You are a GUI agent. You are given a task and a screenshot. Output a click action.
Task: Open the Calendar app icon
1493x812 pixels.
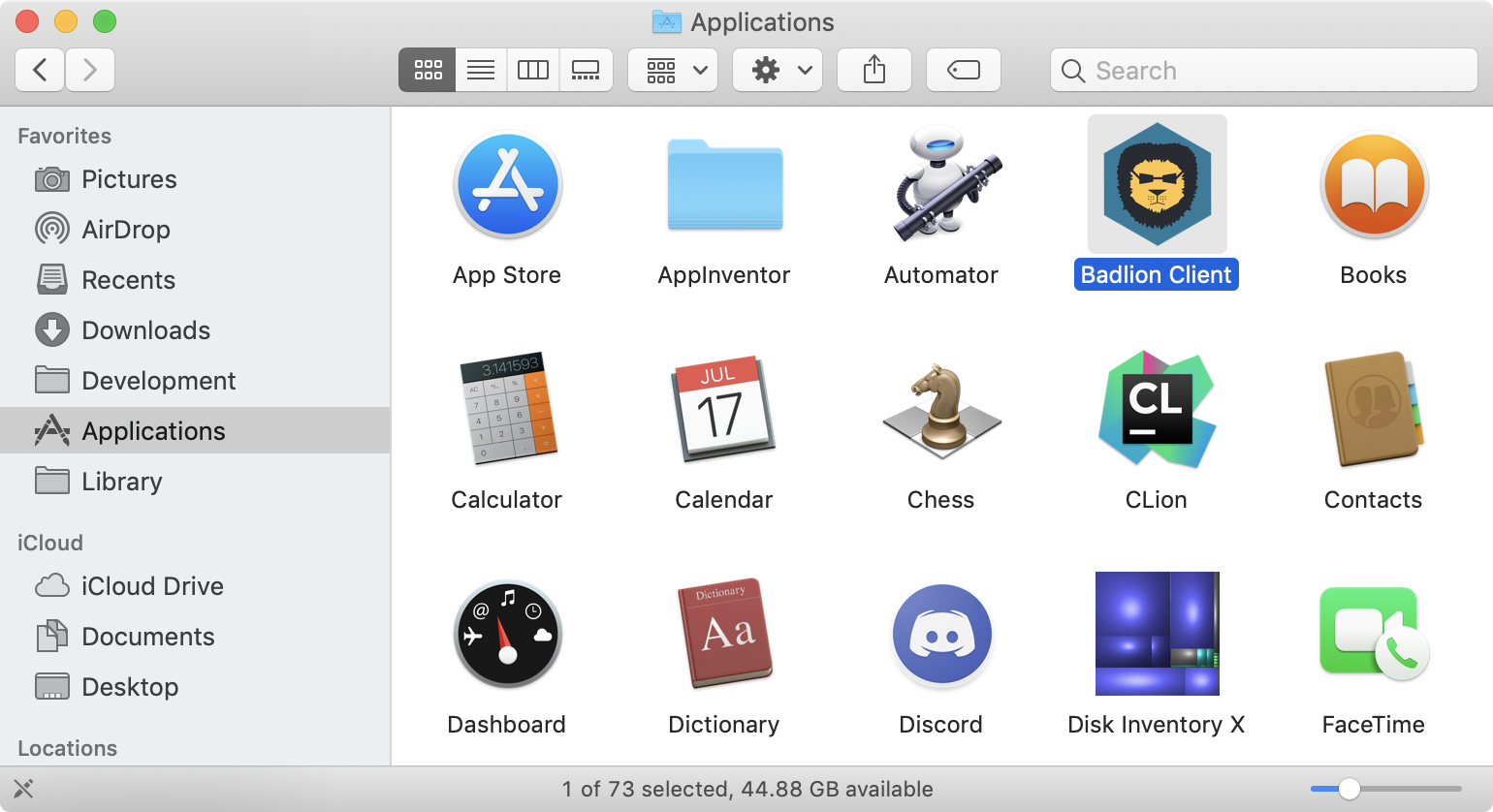(x=723, y=408)
